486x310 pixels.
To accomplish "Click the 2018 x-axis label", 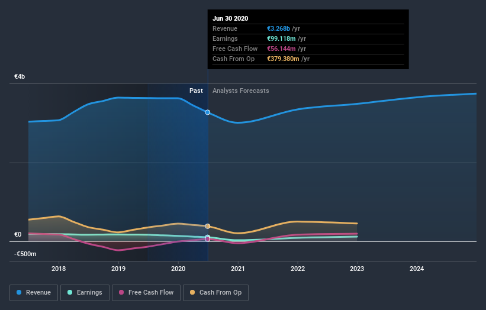I will (x=59, y=269).
